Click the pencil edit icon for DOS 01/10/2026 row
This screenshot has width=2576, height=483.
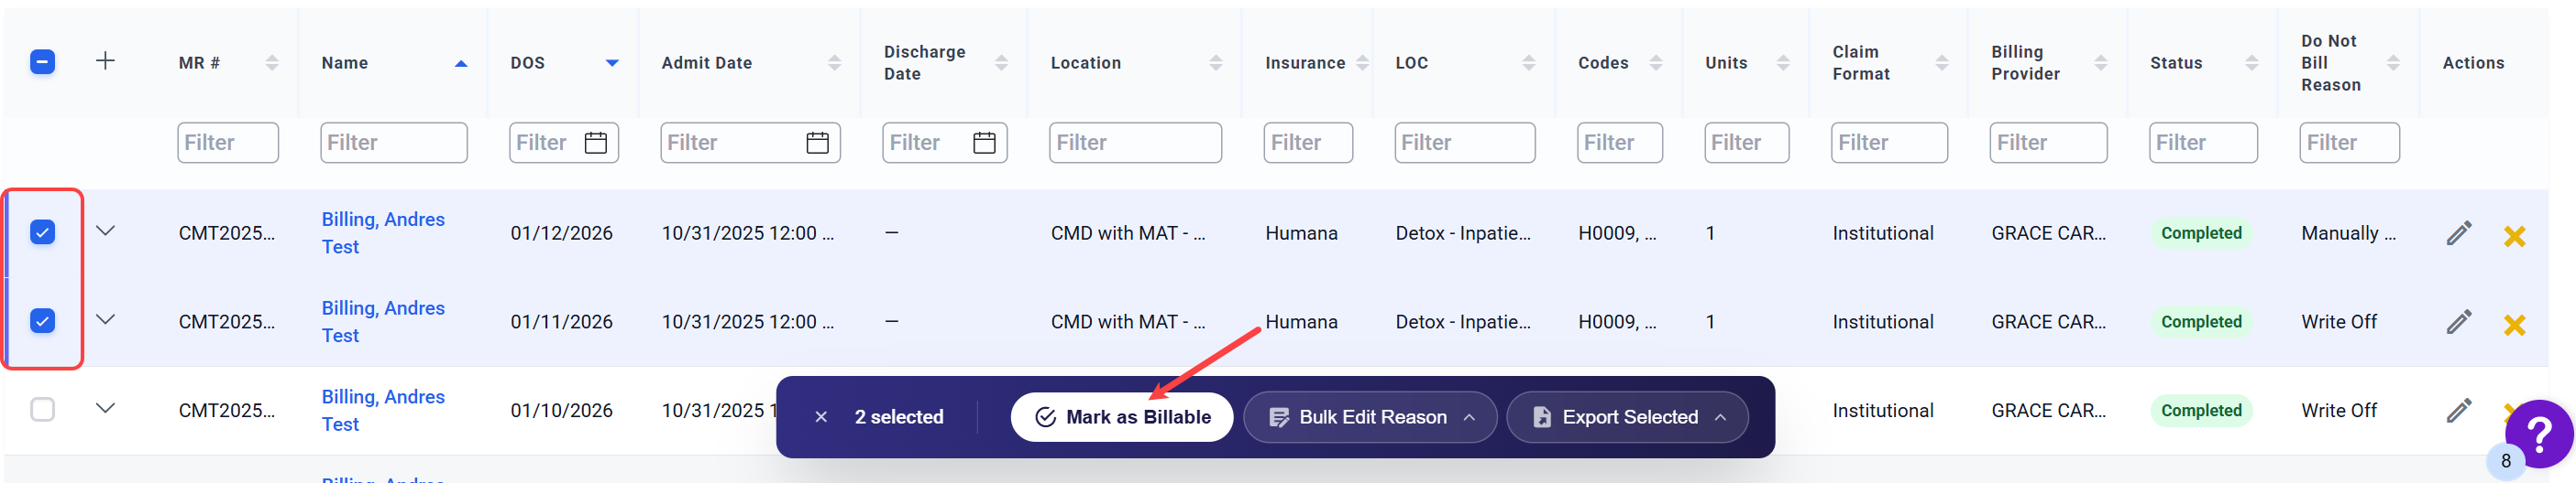coord(2458,410)
